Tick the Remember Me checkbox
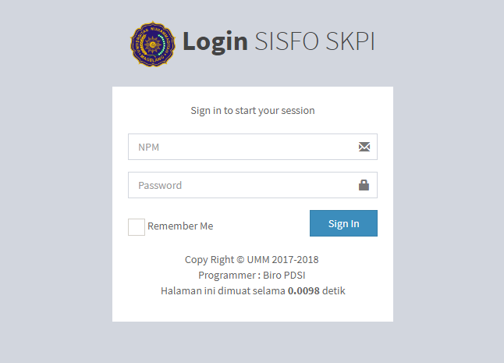 coord(137,227)
